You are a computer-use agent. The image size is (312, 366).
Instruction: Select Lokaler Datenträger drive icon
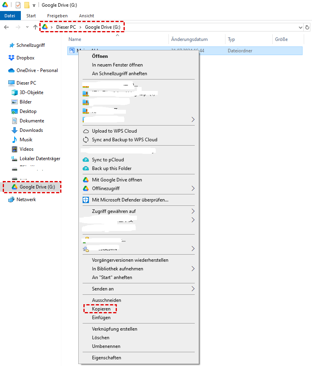15,159
